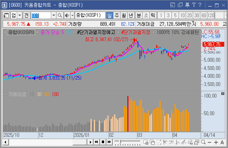This screenshot has width=228, height=148.
Task: Select the 20 interval button
Action: point(189,15)
